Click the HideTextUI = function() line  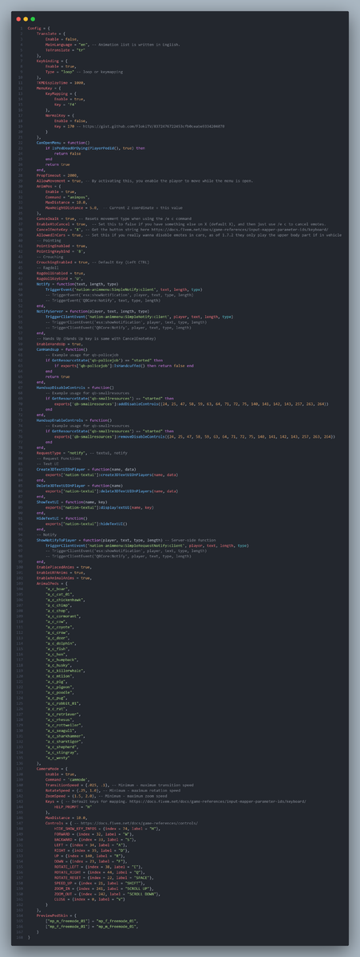tap(62, 518)
